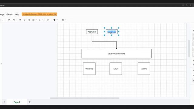Click highlighted text in edited App1.java box

[x=112, y=31]
